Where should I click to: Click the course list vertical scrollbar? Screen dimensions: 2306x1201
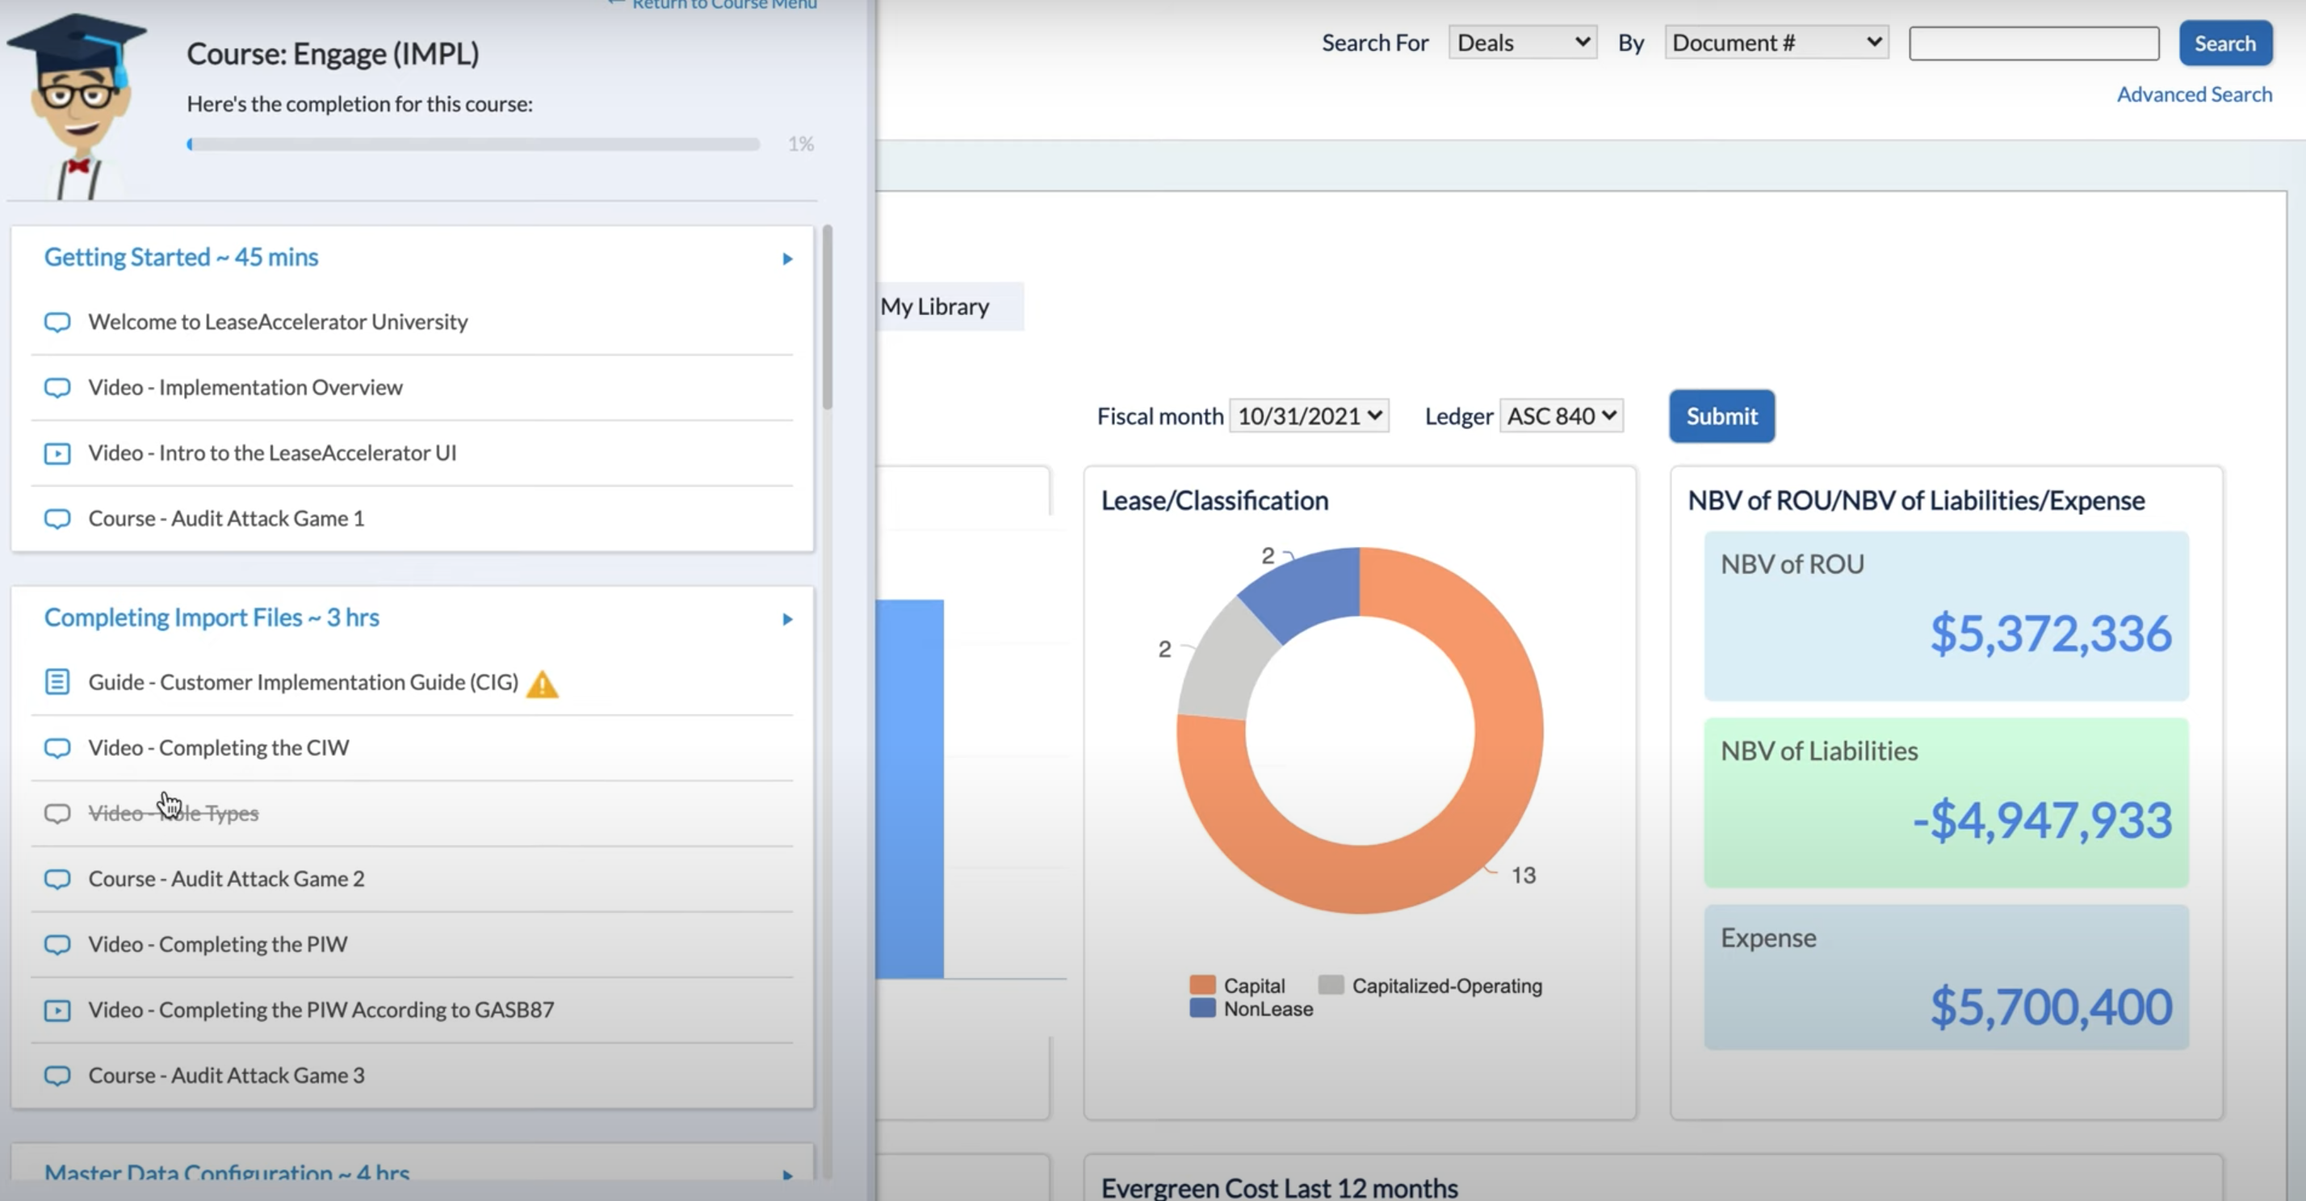click(827, 318)
